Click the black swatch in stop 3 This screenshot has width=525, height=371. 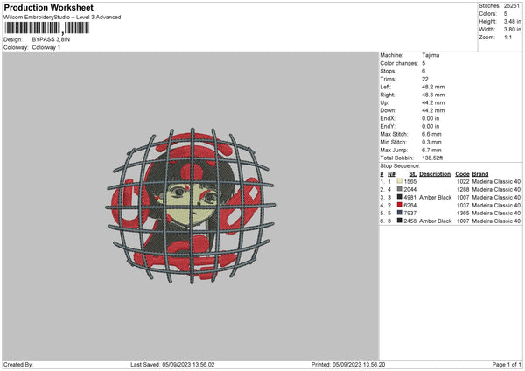click(401, 198)
